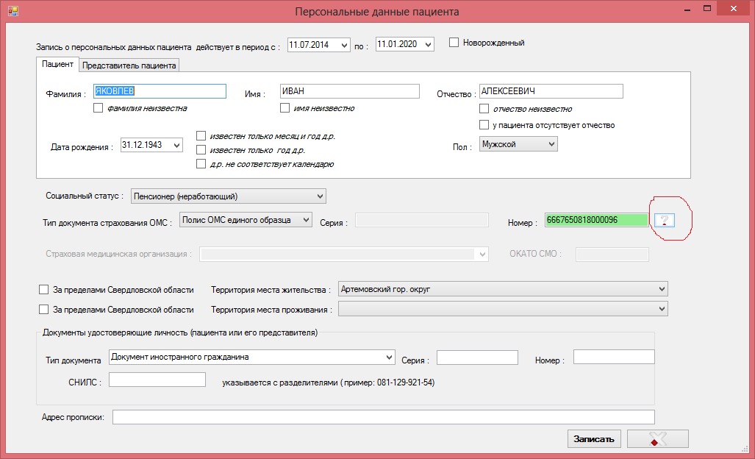Image resolution: width=755 pixels, height=459 pixels.
Task: Open the period end date 11.01.2020 dropdown
Action: [x=428, y=45]
